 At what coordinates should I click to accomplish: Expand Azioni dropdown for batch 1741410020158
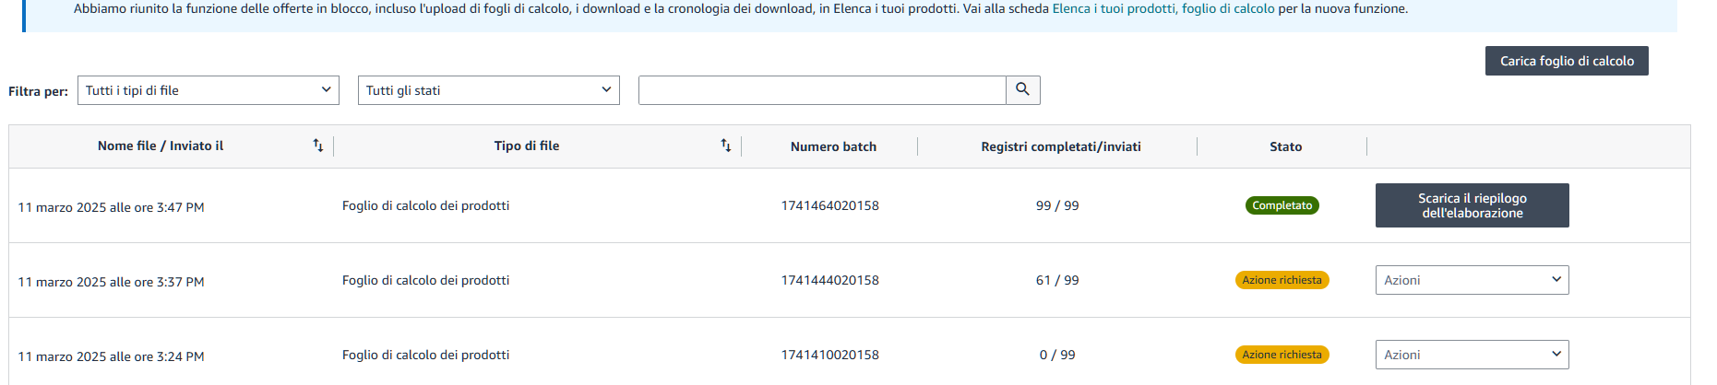[x=1472, y=355]
